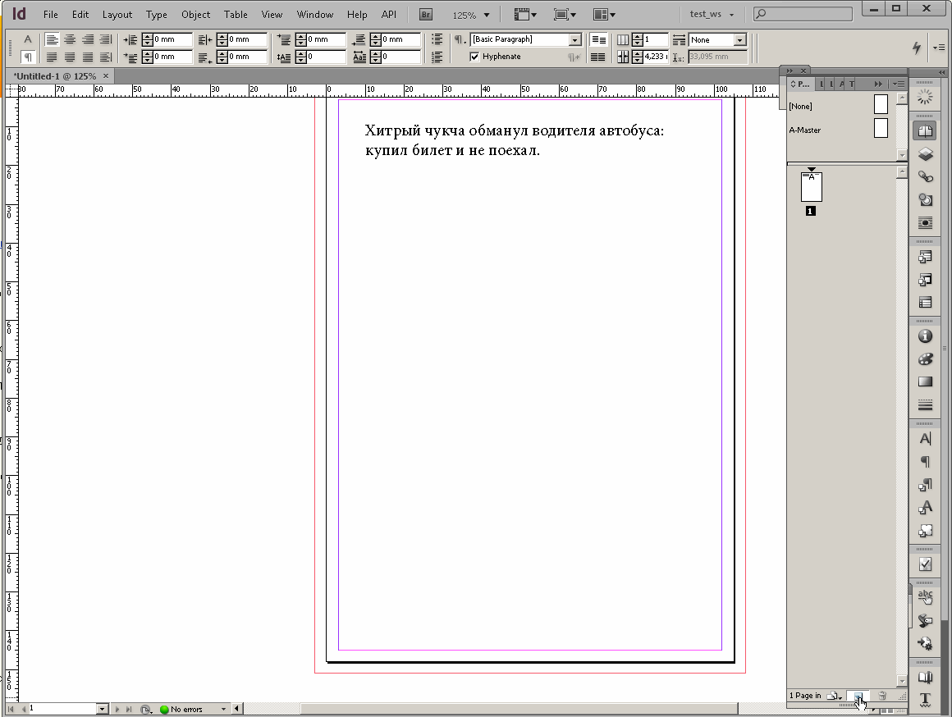
Task: Click the left indent input field
Action: [172, 39]
